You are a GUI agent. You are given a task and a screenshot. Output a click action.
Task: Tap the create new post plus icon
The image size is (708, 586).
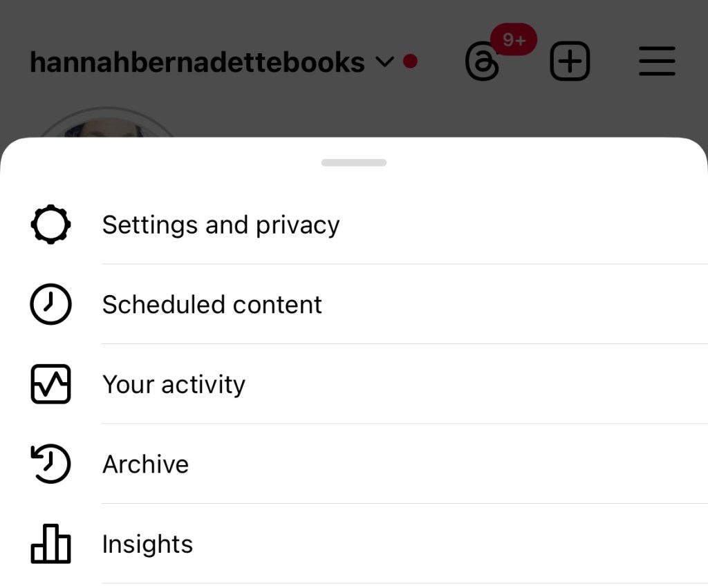click(x=570, y=62)
